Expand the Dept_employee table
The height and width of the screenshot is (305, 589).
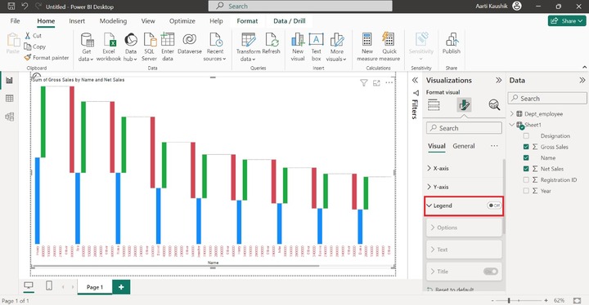[x=512, y=113]
